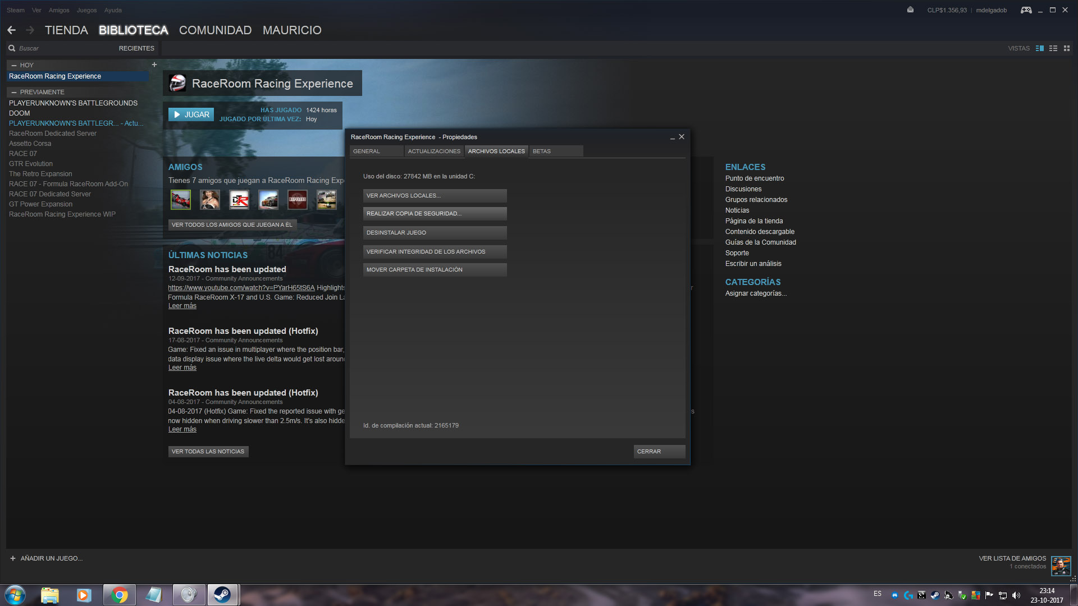This screenshot has width=1078, height=606.
Task: Open the Steam inbox envelope icon
Action: coord(910,10)
